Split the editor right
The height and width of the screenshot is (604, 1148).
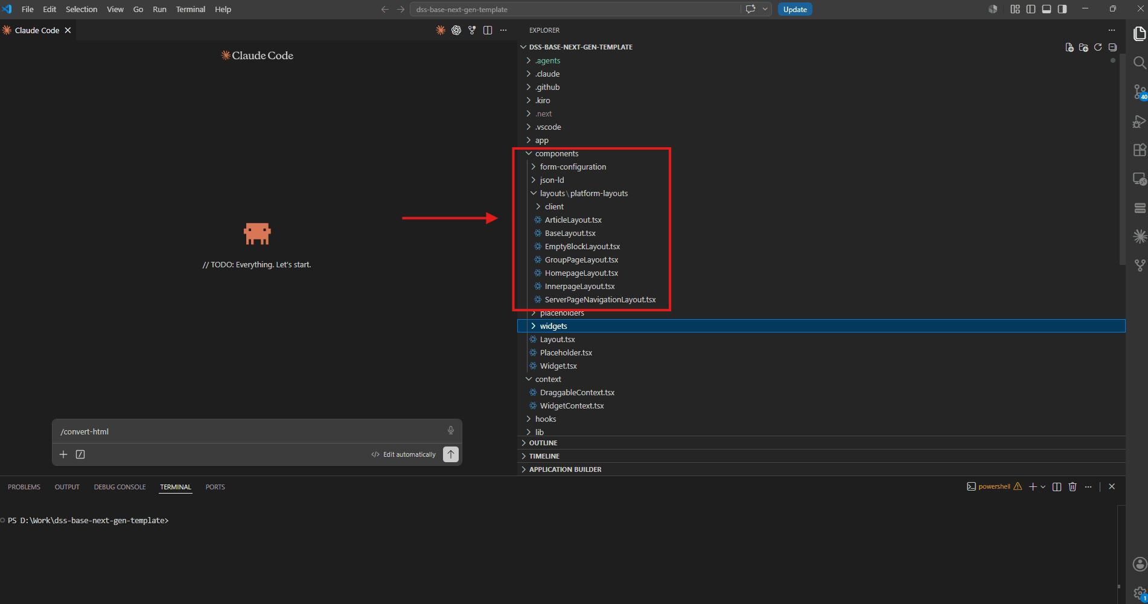[x=488, y=30]
